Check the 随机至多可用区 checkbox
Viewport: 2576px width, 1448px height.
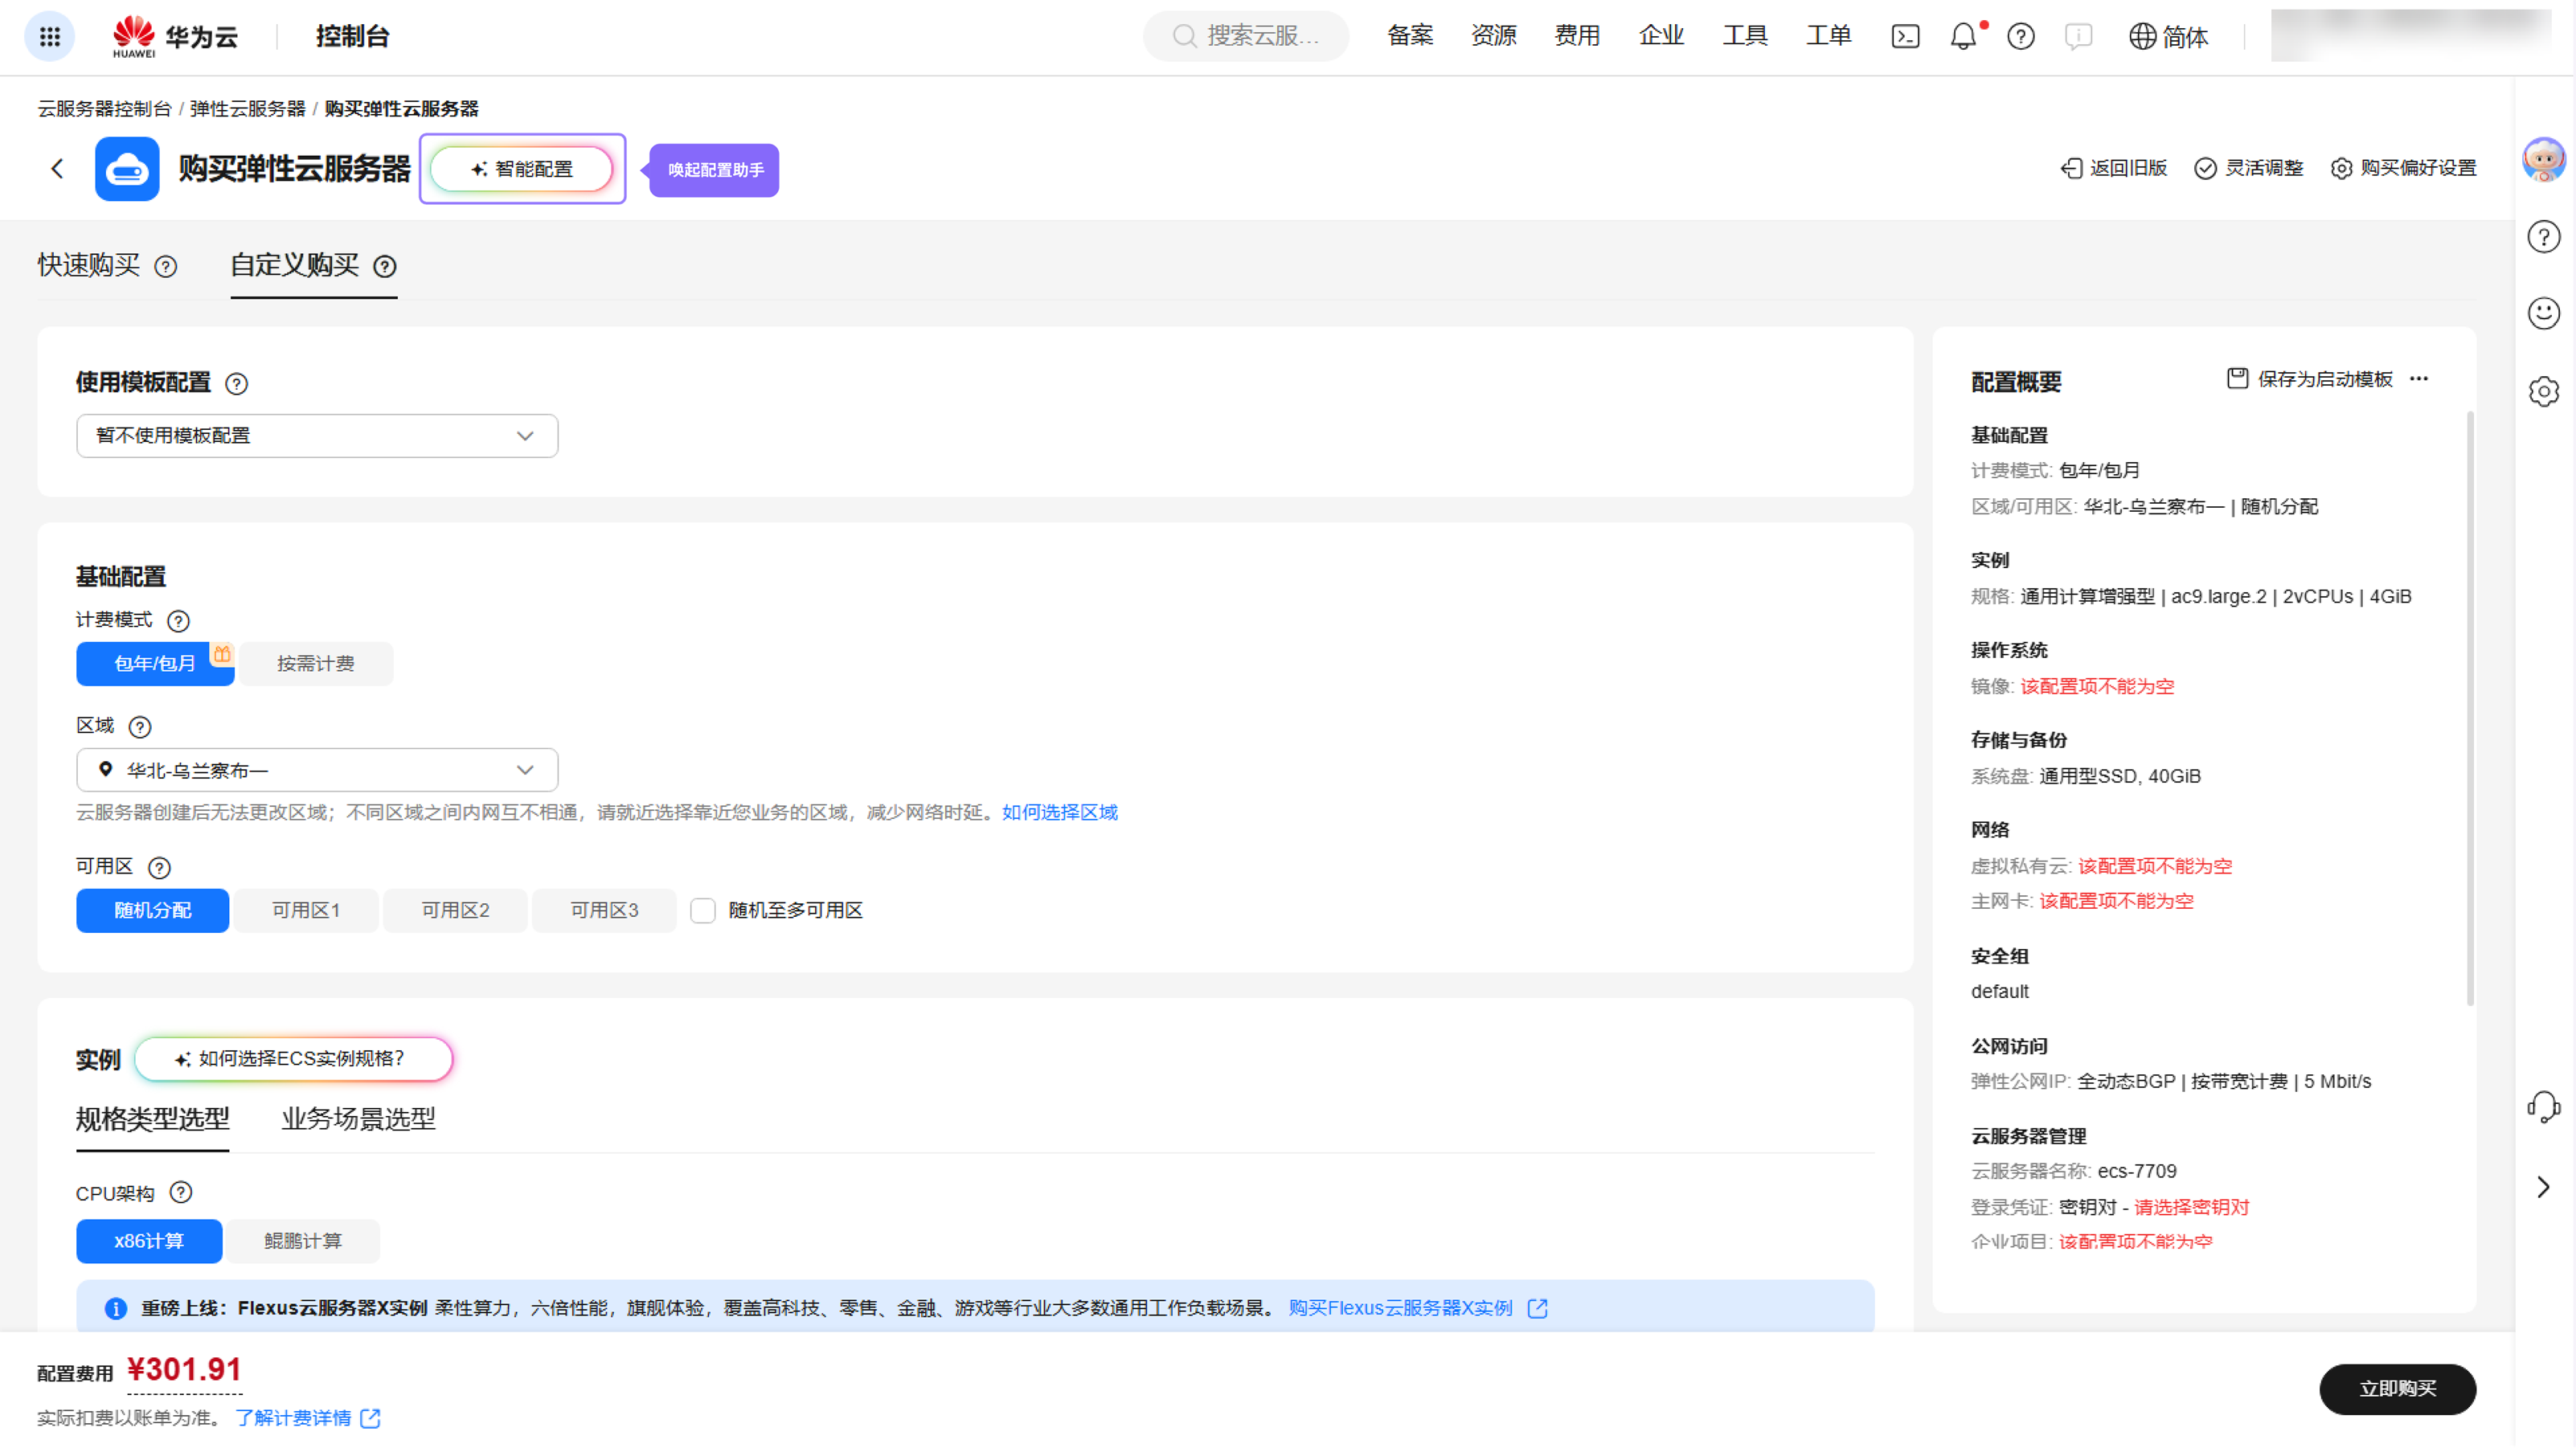[703, 911]
